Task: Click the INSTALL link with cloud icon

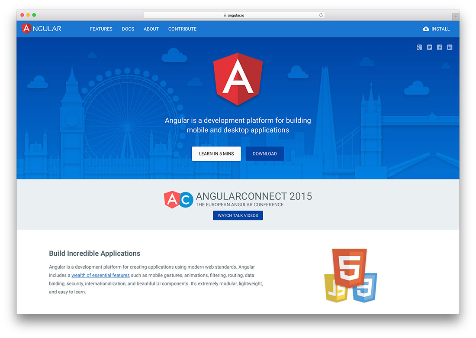Action: click(436, 29)
